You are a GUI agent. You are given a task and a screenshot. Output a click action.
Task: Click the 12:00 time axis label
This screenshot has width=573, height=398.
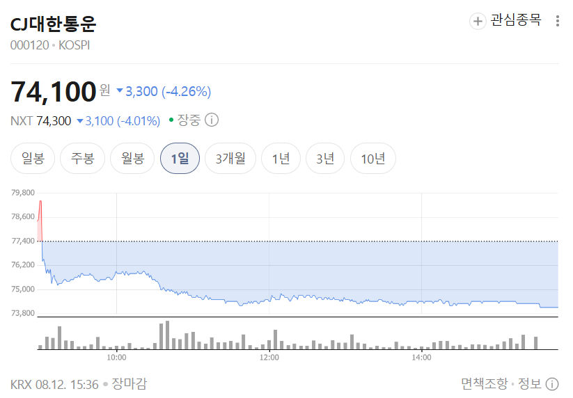pos(269,358)
